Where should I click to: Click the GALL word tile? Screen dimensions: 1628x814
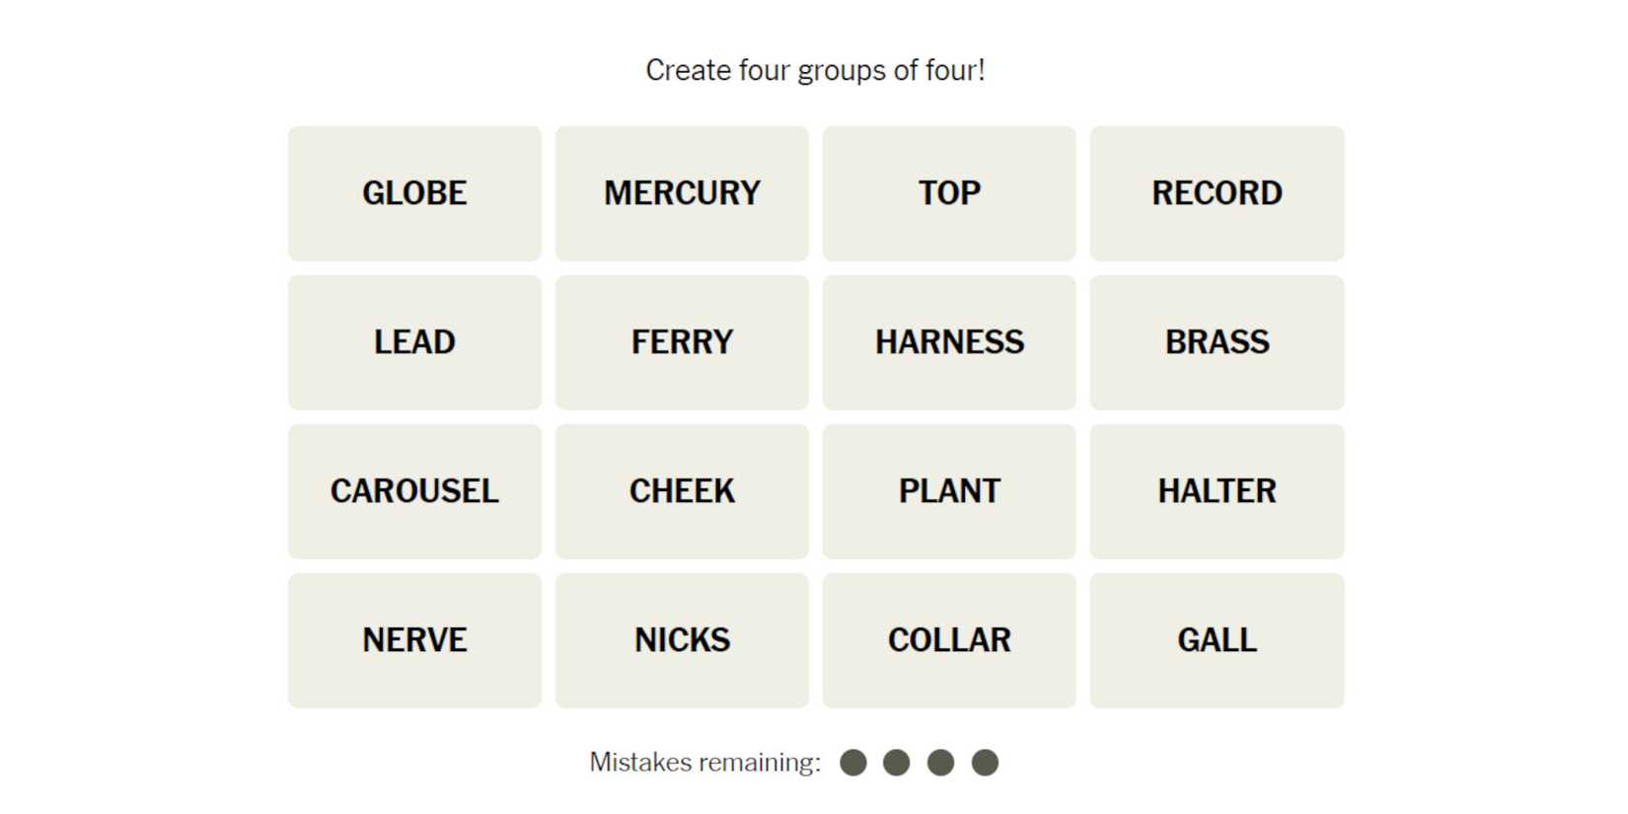coord(1217,640)
